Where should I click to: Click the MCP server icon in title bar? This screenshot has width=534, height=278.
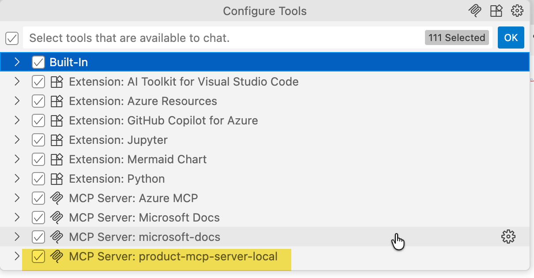[475, 11]
